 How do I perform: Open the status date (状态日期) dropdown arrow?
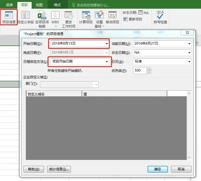point(189,52)
